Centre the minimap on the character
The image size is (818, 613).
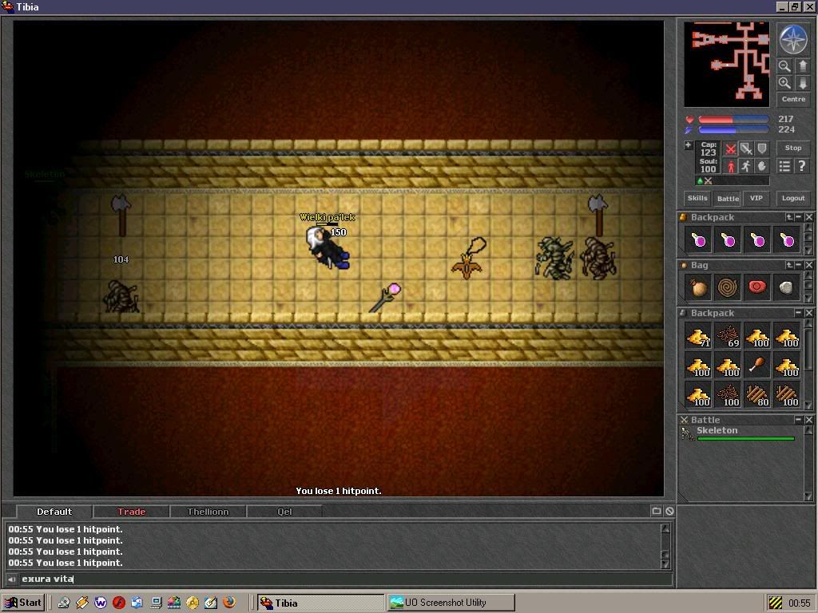click(793, 99)
